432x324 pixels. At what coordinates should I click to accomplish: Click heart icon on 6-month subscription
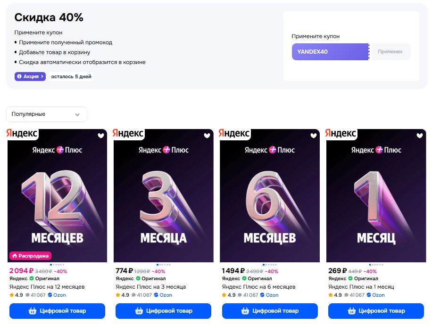[314, 136]
